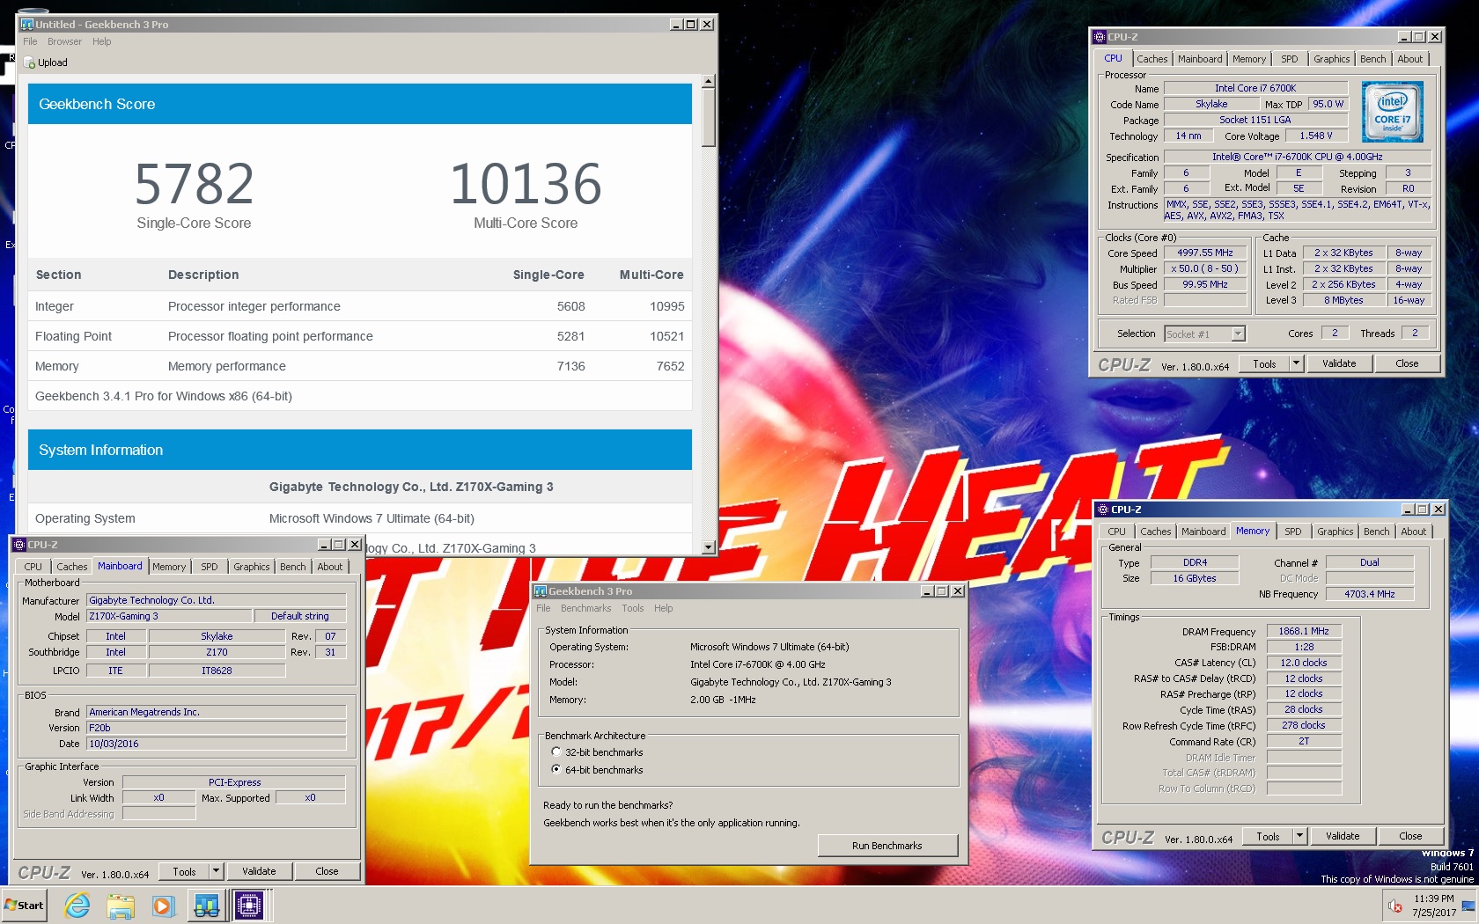Open Windows Explorer folder icon in taskbar
1479x924 pixels.
click(121, 905)
